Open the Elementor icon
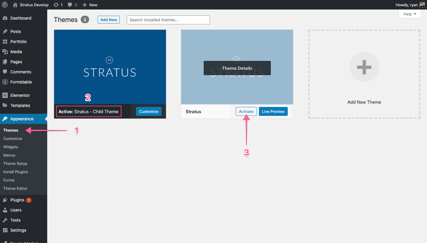Image resolution: width=427 pixels, height=243 pixels. pos(5,95)
